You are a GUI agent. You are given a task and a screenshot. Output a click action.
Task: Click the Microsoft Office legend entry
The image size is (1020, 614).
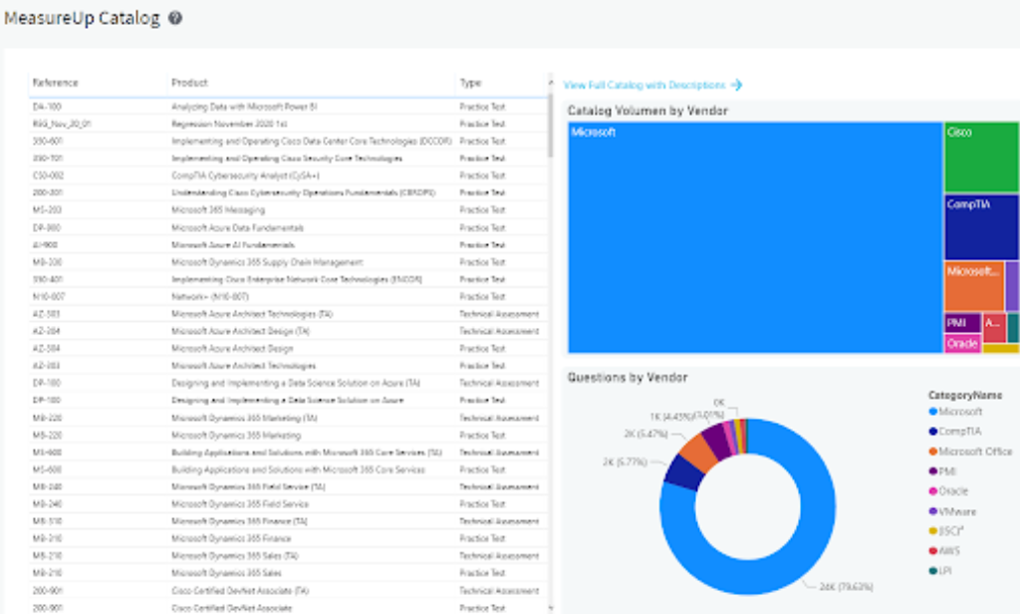(x=970, y=452)
